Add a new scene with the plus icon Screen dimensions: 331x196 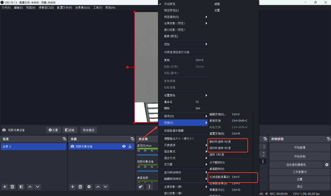[5, 187]
